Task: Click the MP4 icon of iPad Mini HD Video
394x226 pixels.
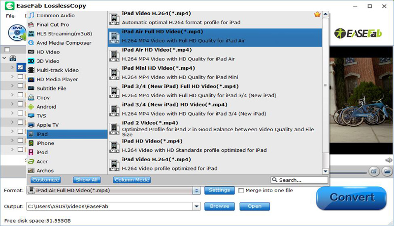Action: pos(114,74)
